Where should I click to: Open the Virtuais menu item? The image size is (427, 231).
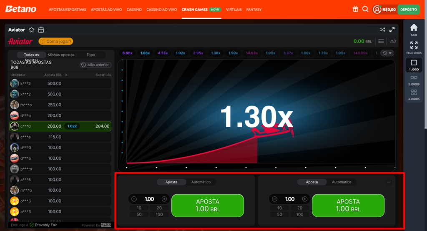click(x=234, y=10)
